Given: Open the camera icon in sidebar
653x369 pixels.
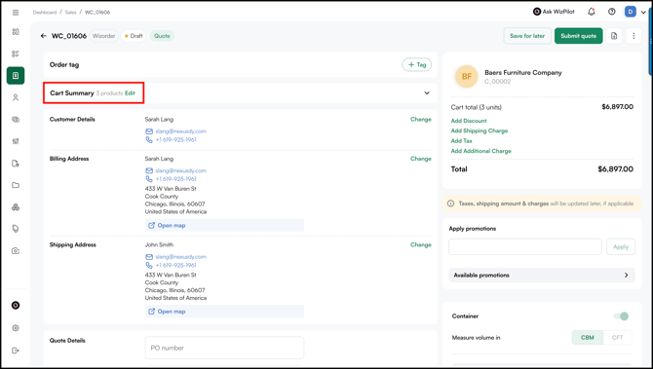Looking at the screenshot, I should pyautogui.click(x=16, y=251).
